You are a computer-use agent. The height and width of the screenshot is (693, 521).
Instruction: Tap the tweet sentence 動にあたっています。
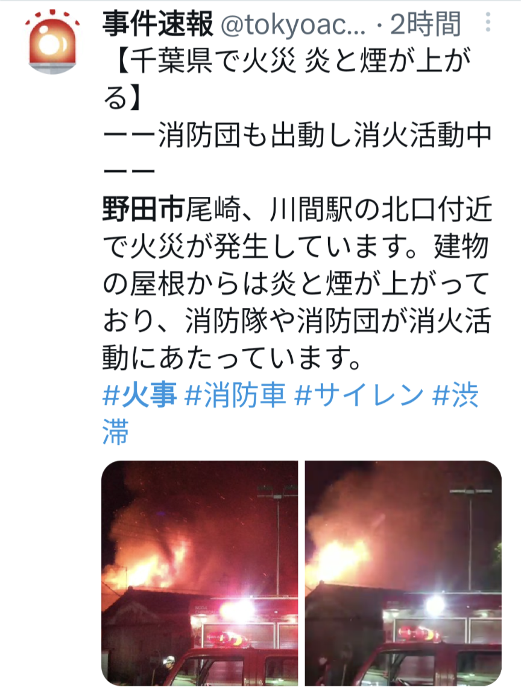coord(233,357)
